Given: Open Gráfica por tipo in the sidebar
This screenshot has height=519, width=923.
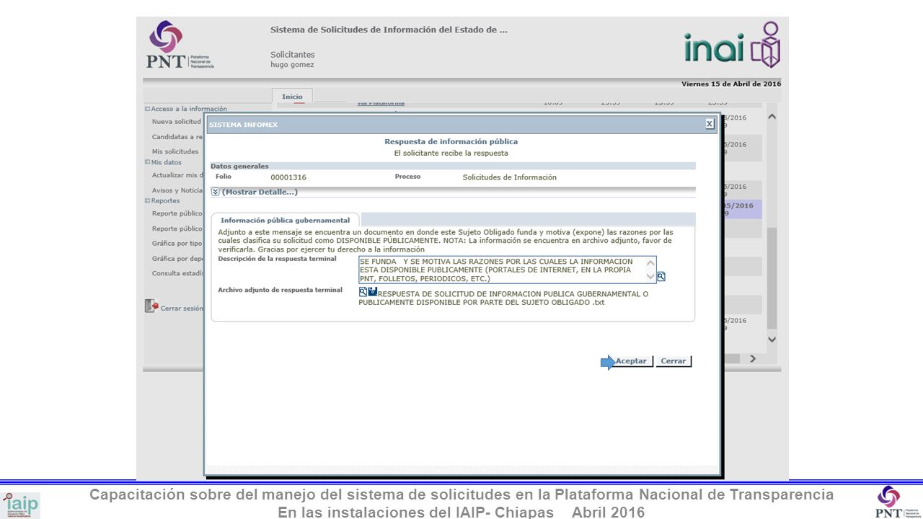Looking at the screenshot, I should coord(177,244).
